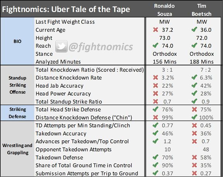This screenshot has height=177, width=223.
Task: Click the BIO section label
Action: click(x=17, y=41)
